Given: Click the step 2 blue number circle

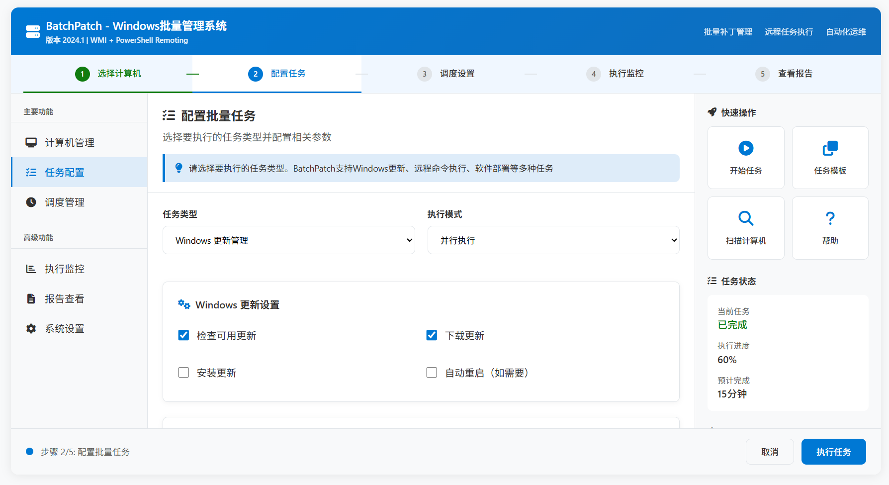Looking at the screenshot, I should point(256,74).
